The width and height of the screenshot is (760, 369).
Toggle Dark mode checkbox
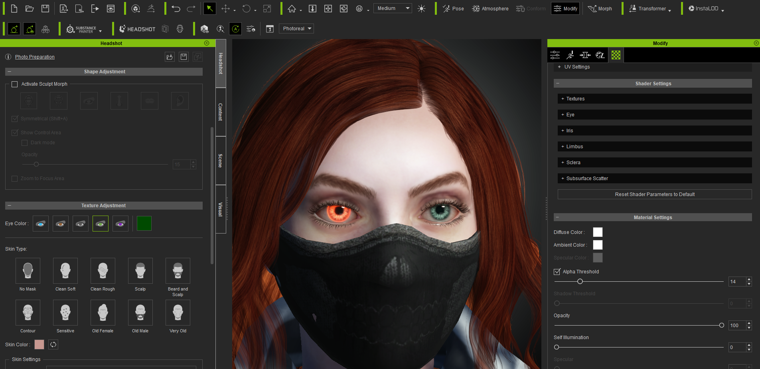[25, 143]
